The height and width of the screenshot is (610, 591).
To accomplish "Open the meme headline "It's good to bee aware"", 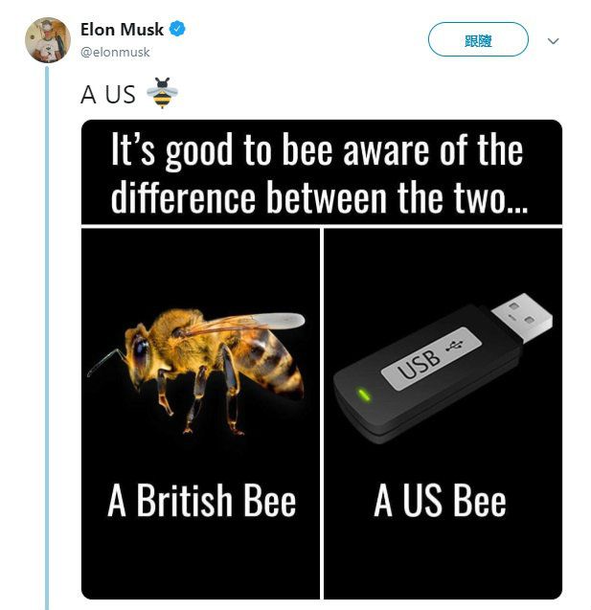I will [317, 172].
